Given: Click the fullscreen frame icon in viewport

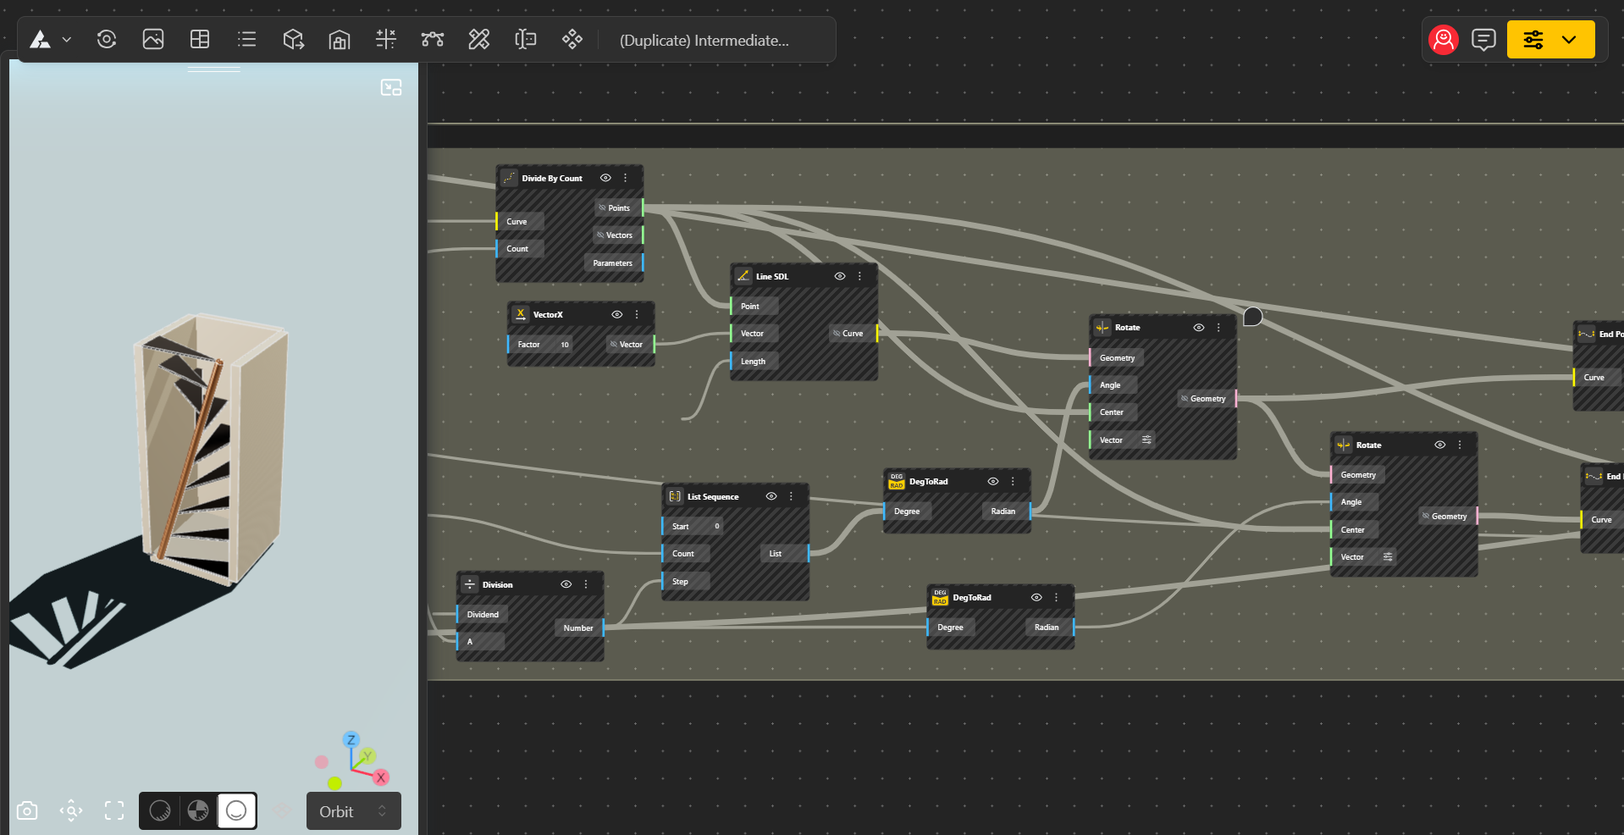Looking at the screenshot, I should (114, 811).
